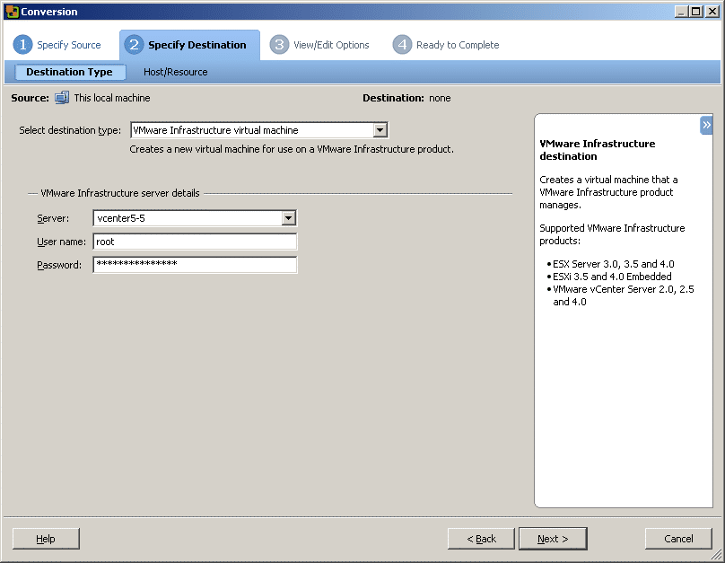
Task: Click the step 1 Specify Source circle icon
Action: 22,45
